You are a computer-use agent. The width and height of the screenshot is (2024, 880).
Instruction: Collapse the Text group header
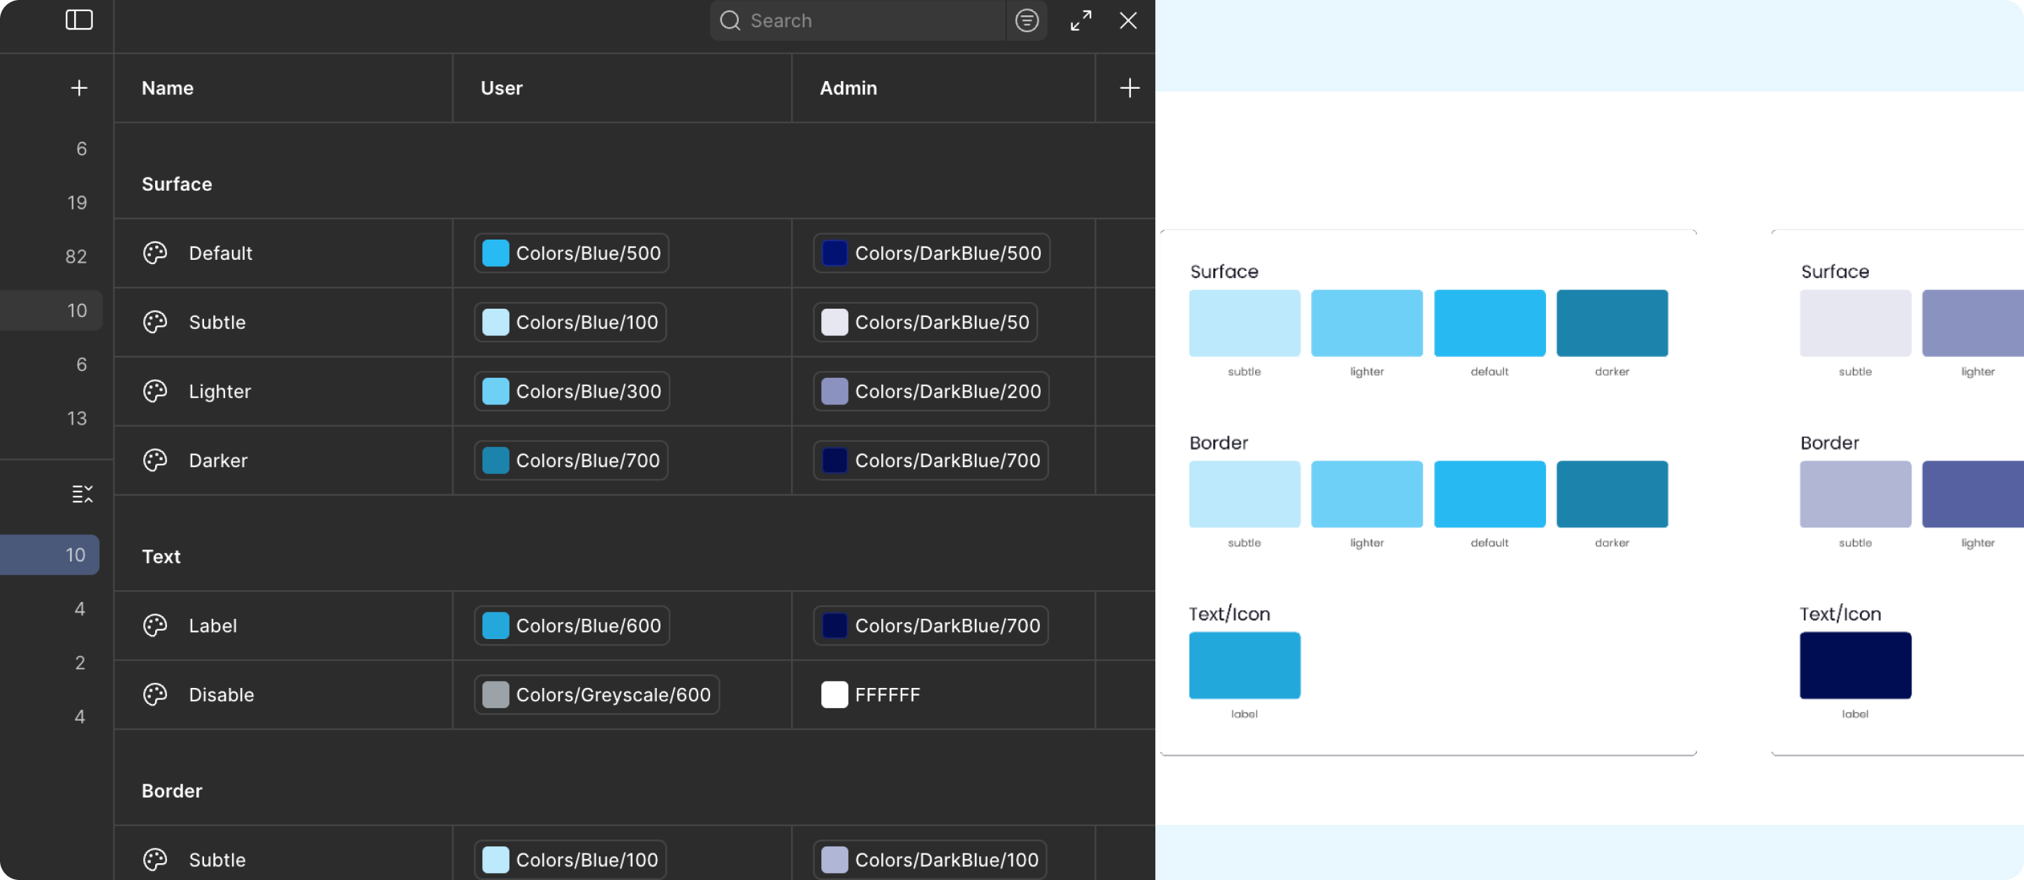click(x=161, y=557)
